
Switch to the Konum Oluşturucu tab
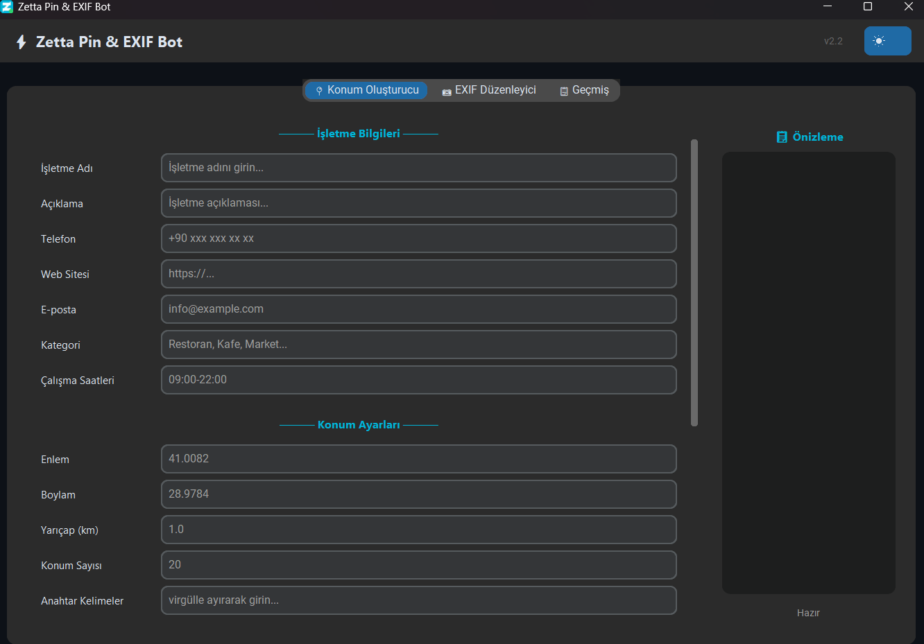366,90
